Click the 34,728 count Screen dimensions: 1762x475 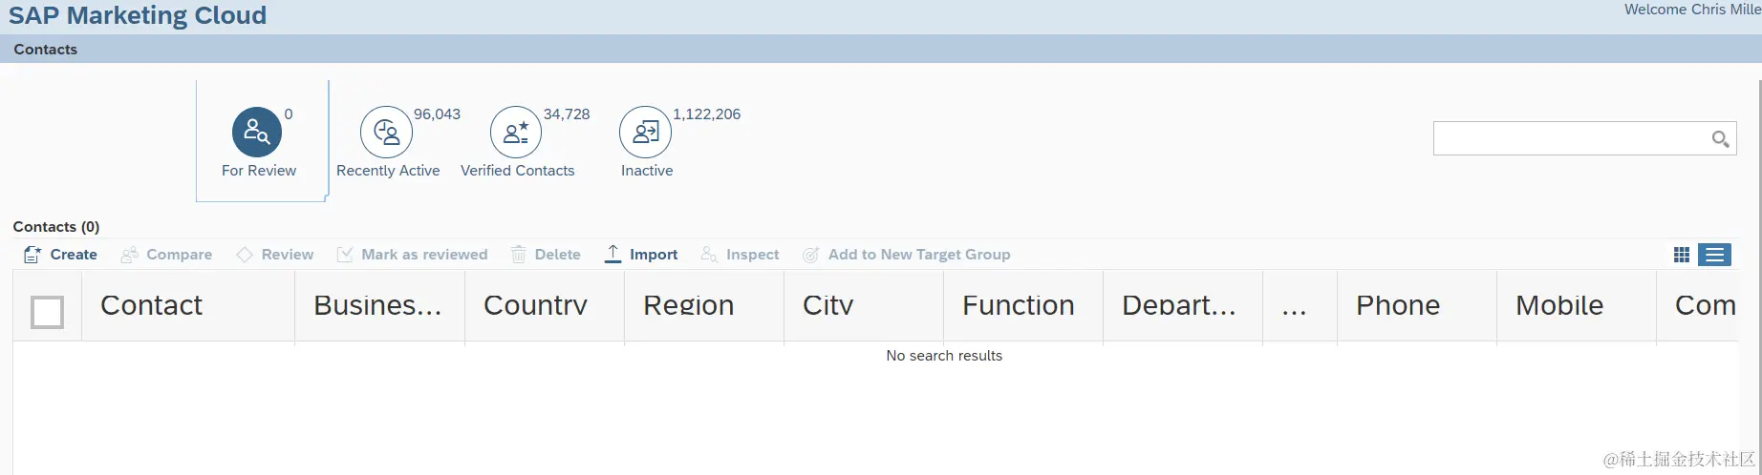(567, 114)
